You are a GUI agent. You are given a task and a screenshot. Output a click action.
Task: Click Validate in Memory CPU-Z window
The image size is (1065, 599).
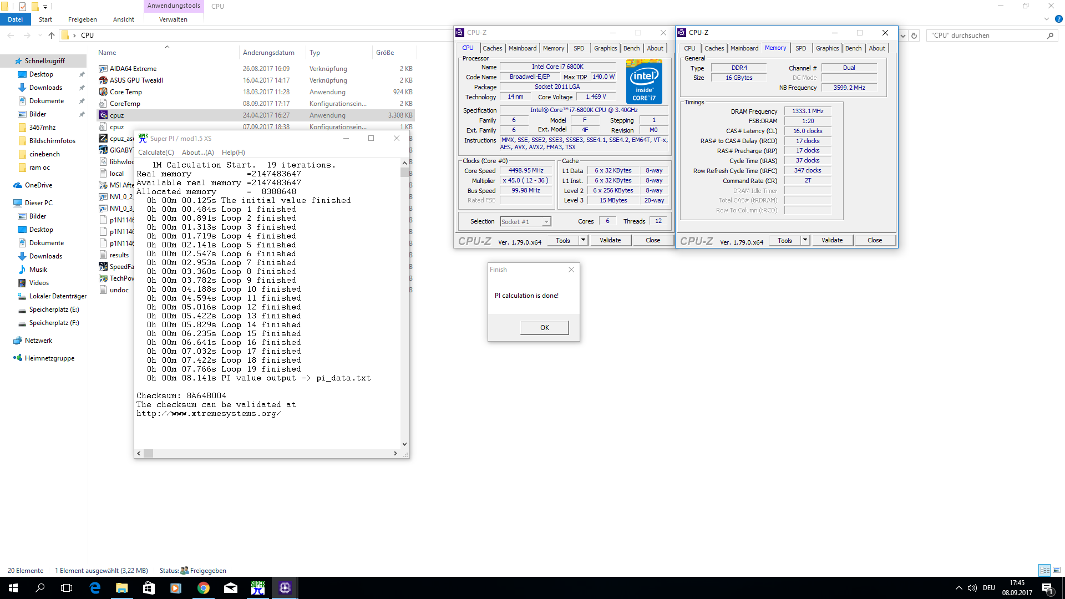(832, 240)
